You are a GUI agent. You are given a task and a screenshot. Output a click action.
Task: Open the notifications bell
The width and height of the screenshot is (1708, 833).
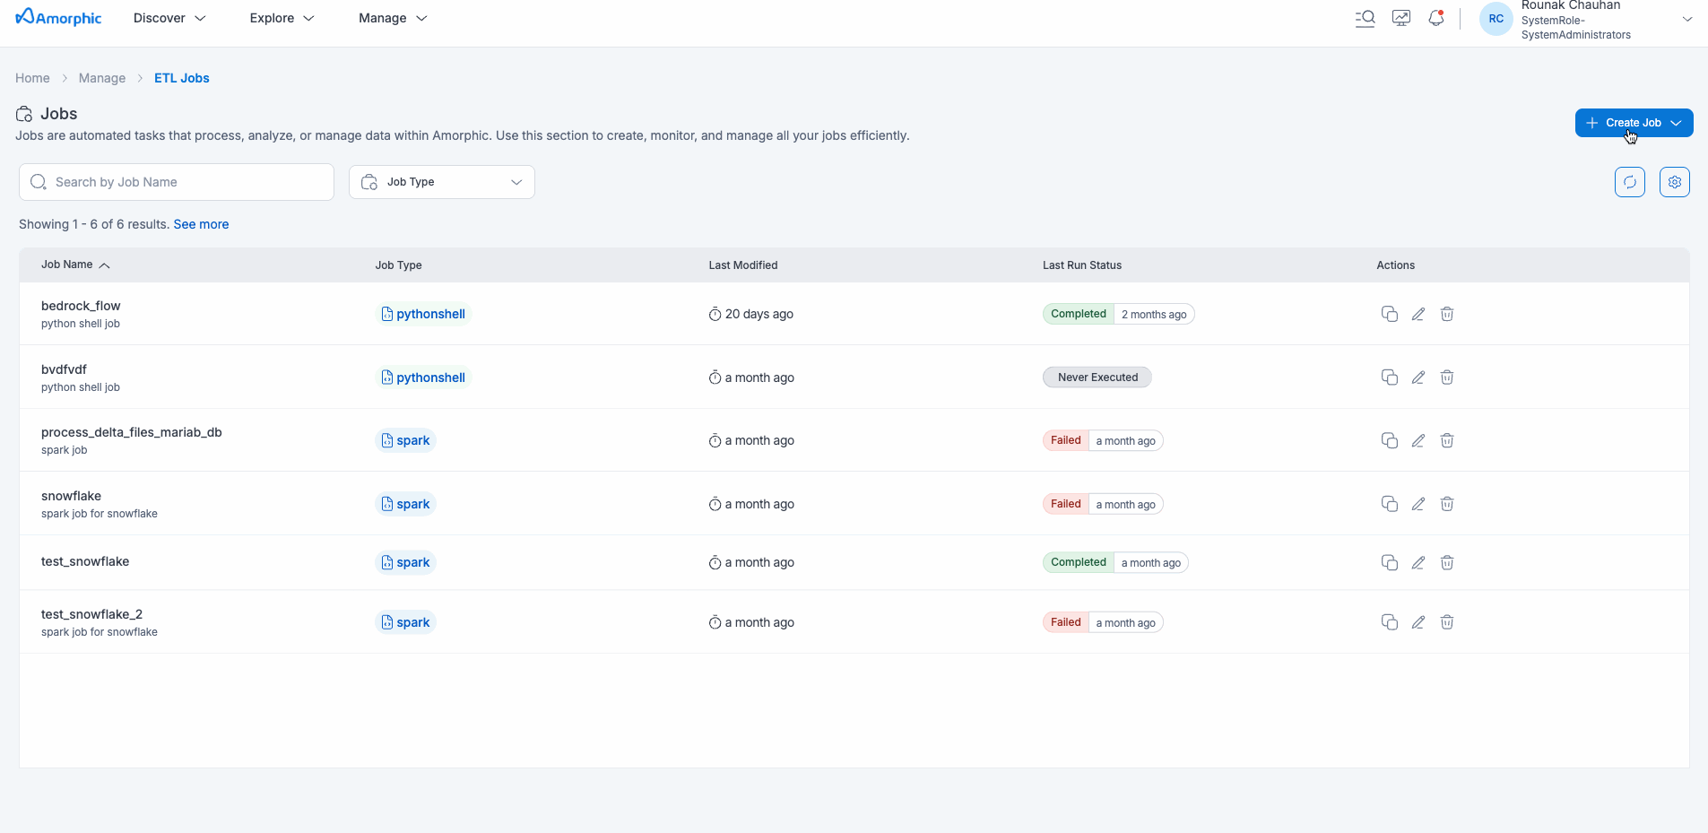click(x=1435, y=18)
